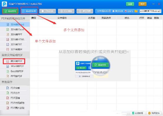Image resolution: width=163 pixels, height=116 pixels.
Task: Collapse the 其他操作 section header
Action: 15,82
